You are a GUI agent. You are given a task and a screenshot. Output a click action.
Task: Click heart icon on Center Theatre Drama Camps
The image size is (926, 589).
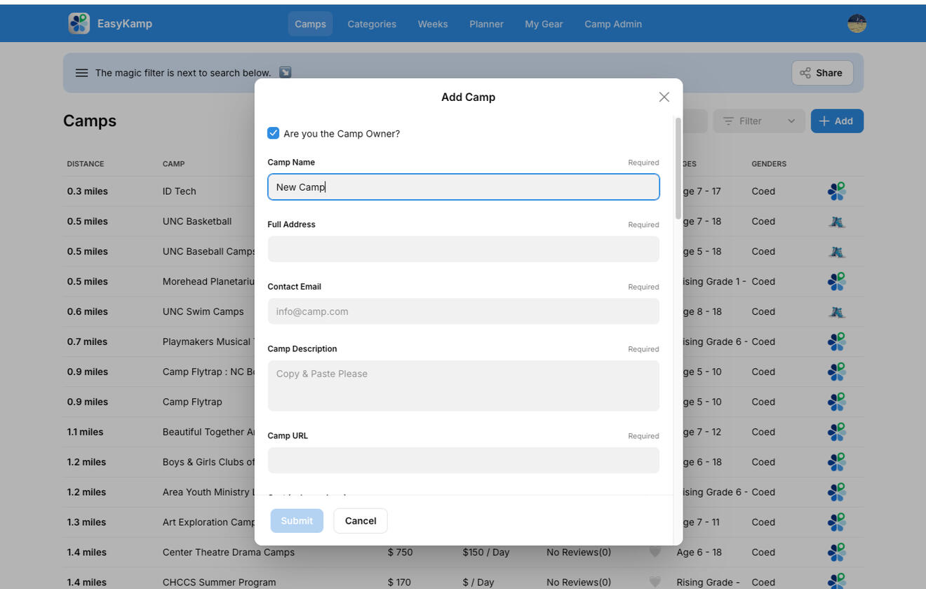point(655,552)
